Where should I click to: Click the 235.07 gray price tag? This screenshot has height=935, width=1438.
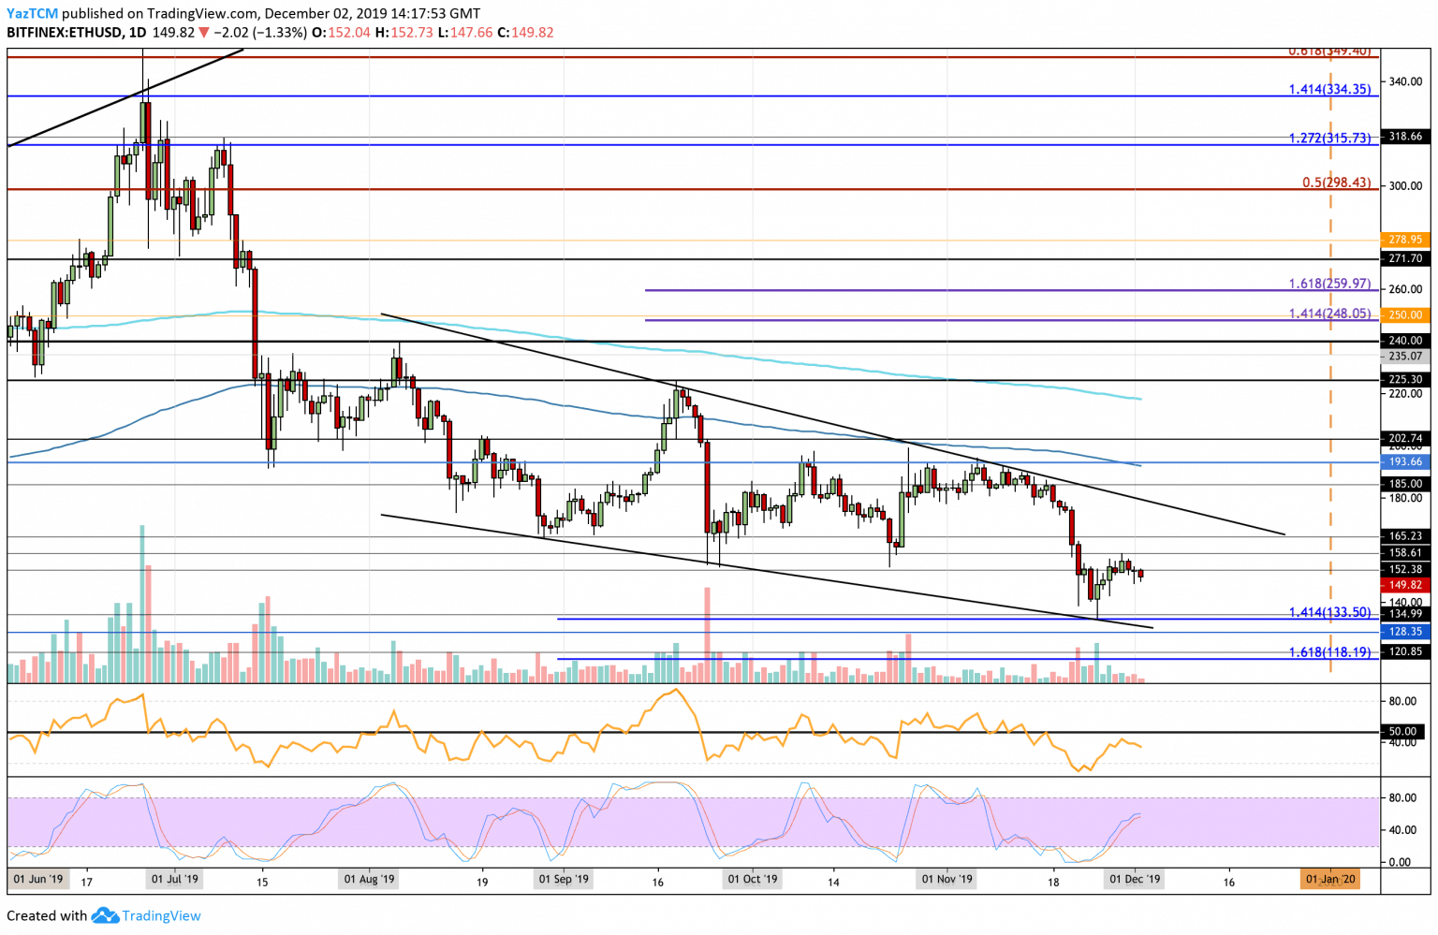click(x=1405, y=357)
